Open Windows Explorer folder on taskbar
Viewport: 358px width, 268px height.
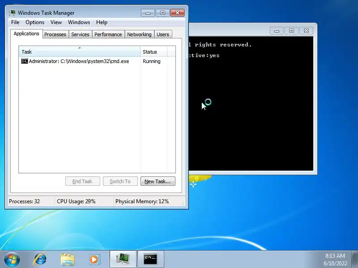point(68,260)
